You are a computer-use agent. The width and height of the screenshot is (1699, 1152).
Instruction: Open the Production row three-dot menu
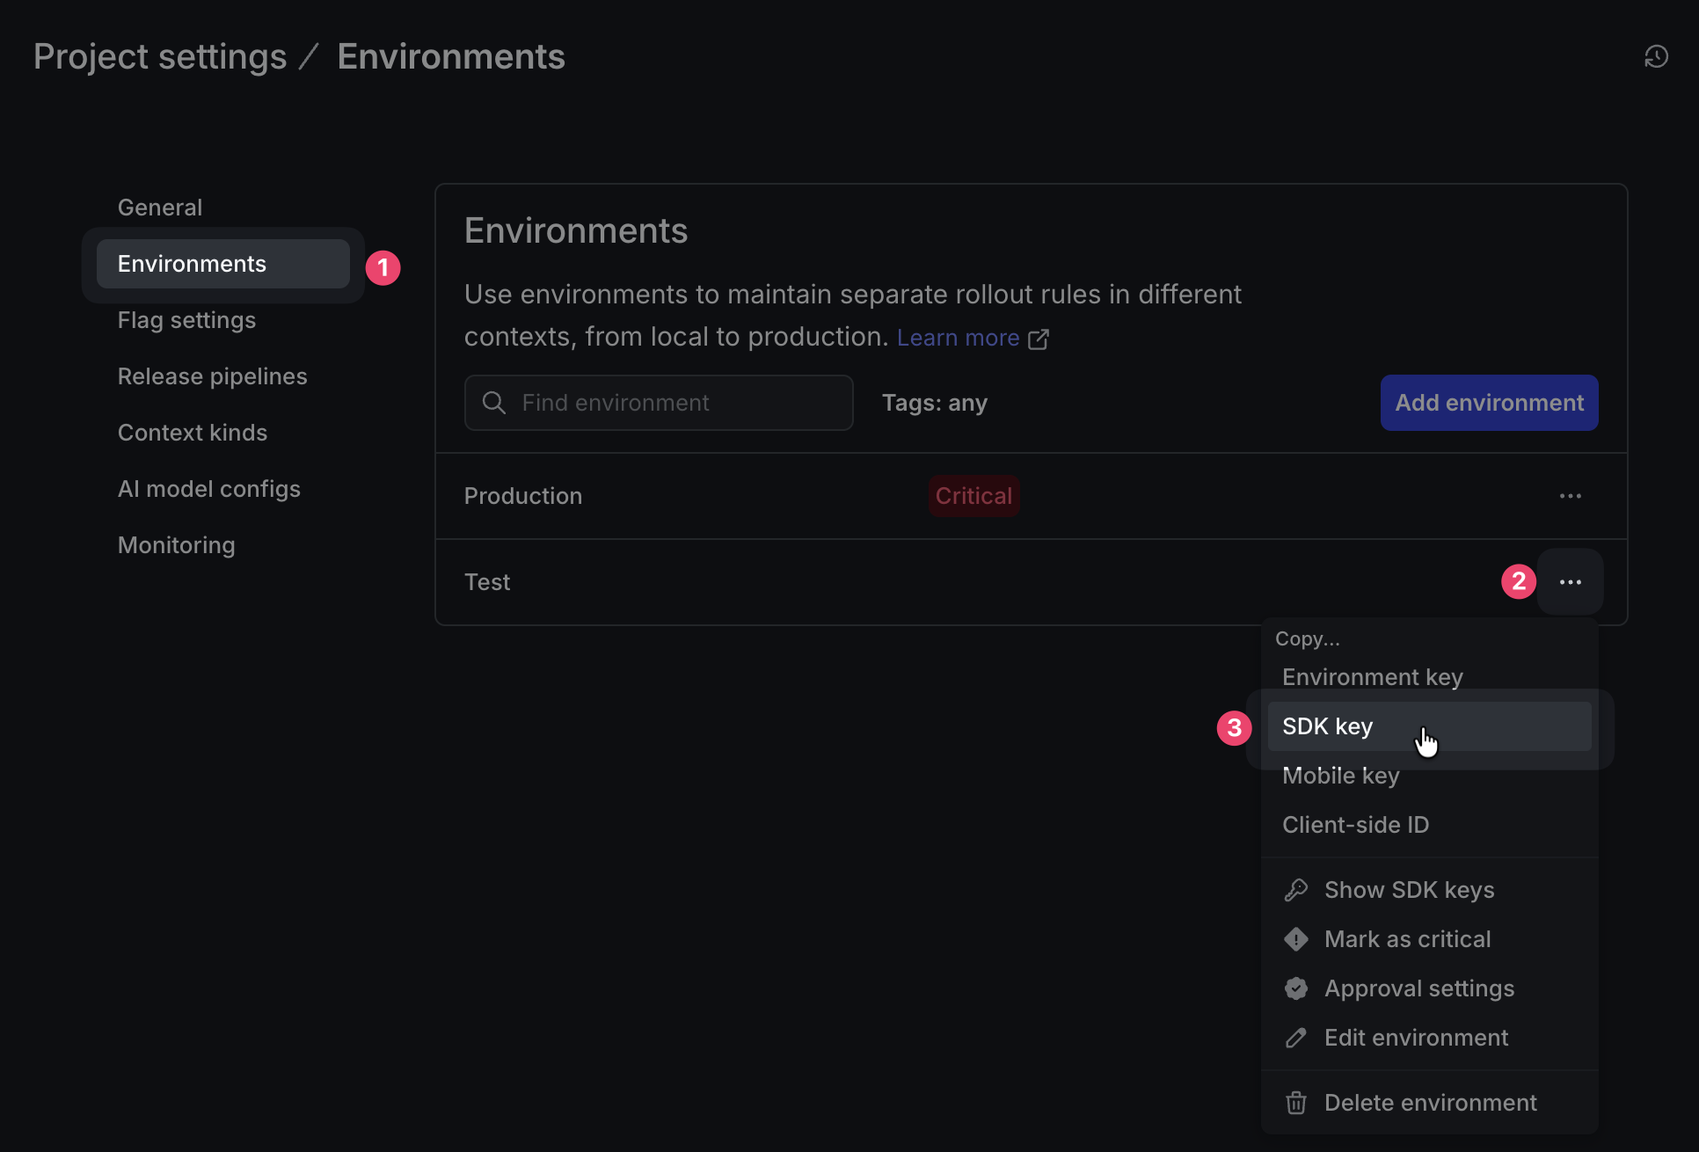pos(1570,496)
